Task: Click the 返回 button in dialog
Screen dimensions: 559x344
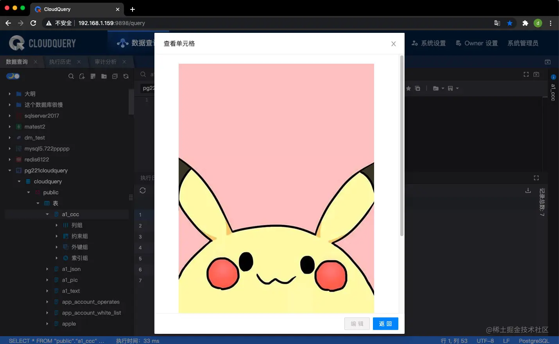Action: coord(385,324)
